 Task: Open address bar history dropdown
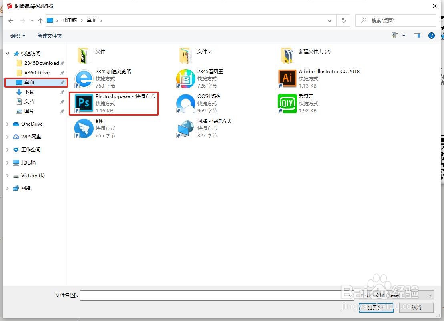329,21
